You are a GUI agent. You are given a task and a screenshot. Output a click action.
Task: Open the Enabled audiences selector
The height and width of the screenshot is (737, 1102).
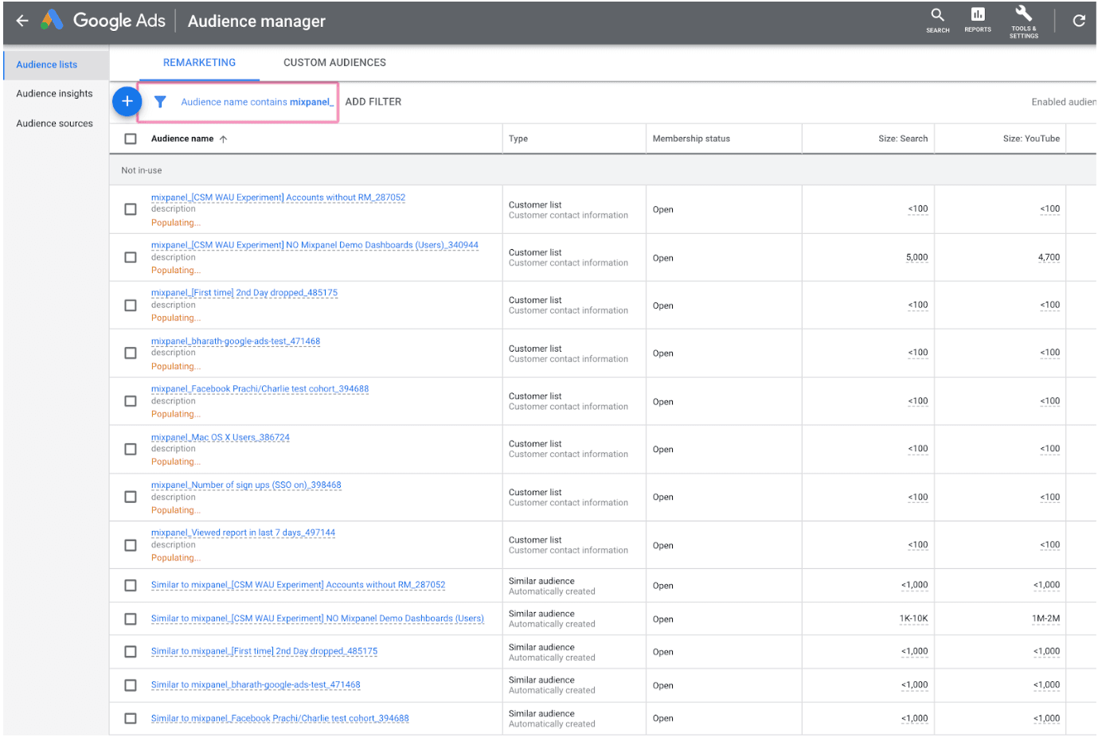click(1067, 101)
